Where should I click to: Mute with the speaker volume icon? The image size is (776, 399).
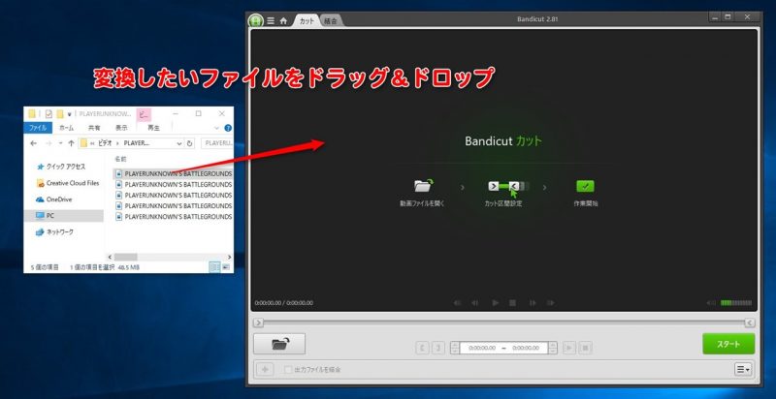712,303
